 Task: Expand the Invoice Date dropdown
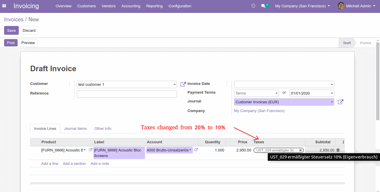pyautogui.click(x=332, y=85)
